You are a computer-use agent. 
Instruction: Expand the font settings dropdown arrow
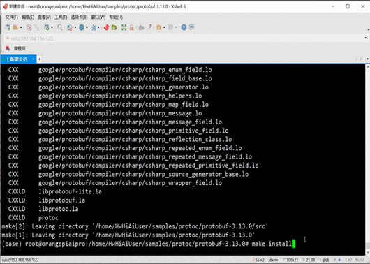98,28
